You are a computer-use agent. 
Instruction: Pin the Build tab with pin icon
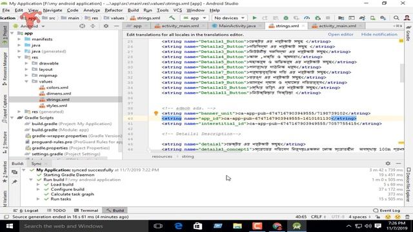pyautogui.click(x=14, y=182)
